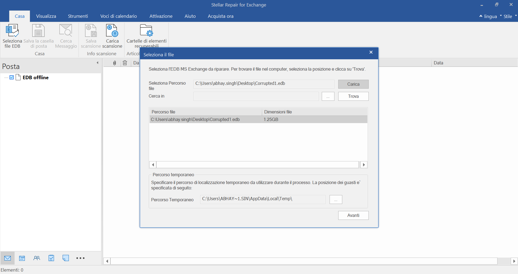Click Percorso file column header
Screen dimensions: 518x274
206,112
